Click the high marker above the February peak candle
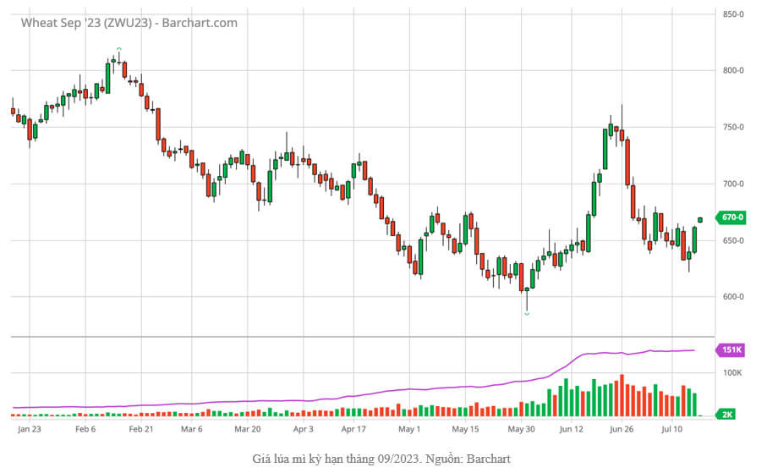Image resolution: width=767 pixels, height=473 pixels. tap(119, 48)
